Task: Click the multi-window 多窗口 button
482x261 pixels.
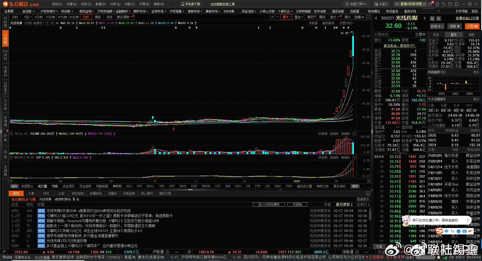Action: pos(381,4)
